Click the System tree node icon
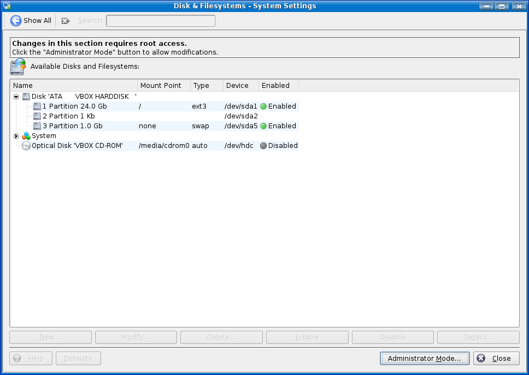This screenshot has height=375, width=529. (x=26, y=136)
